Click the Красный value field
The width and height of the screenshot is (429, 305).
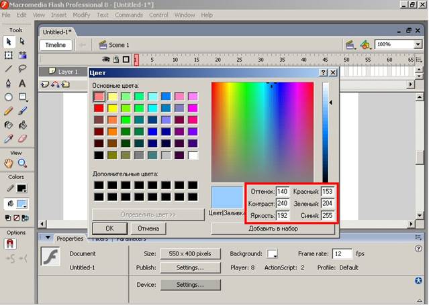pyautogui.click(x=328, y=192)
